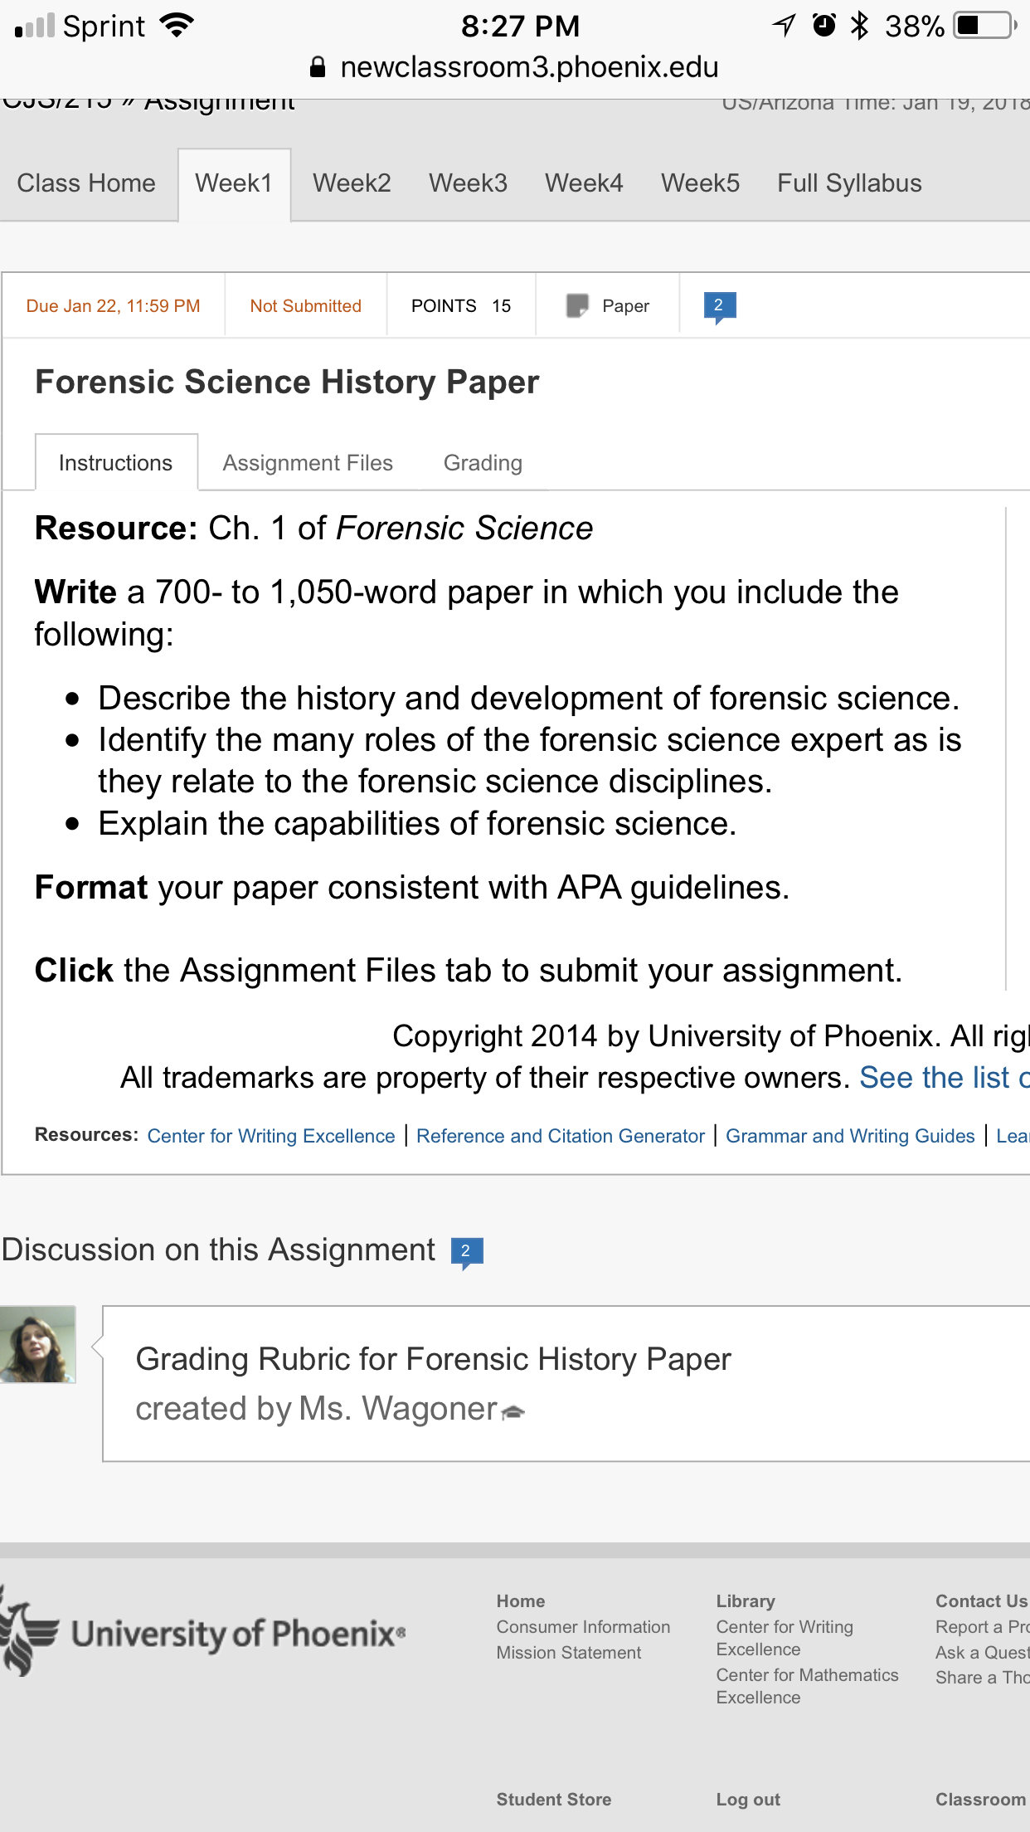The width and height of the screenshot is (1030, 1832).
Task: Tap the lock icon in address bar
Action: [x=318, y=67]
